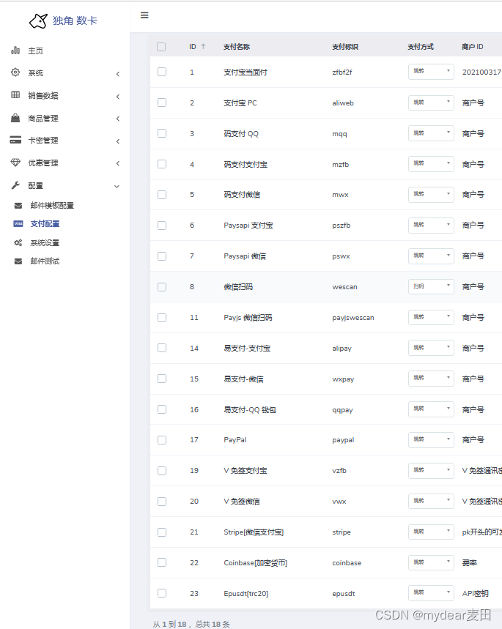This screenshot has width=502, height=629.
Task: Click the 系统设置 cogs icon
Action: (18, 242)
